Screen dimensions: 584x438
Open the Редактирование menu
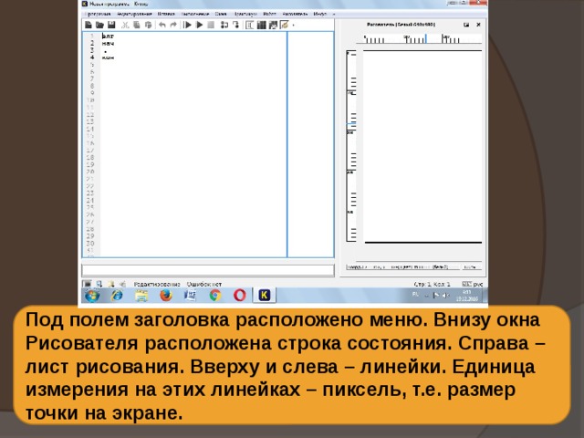pos(134,14)
